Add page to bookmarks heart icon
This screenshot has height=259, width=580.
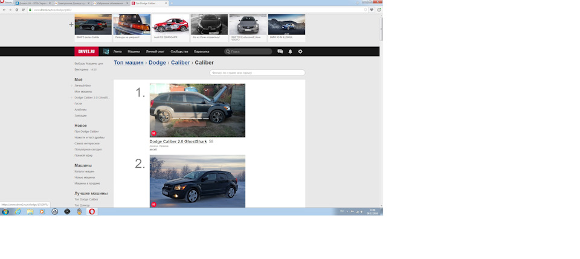tap(372, 10)
